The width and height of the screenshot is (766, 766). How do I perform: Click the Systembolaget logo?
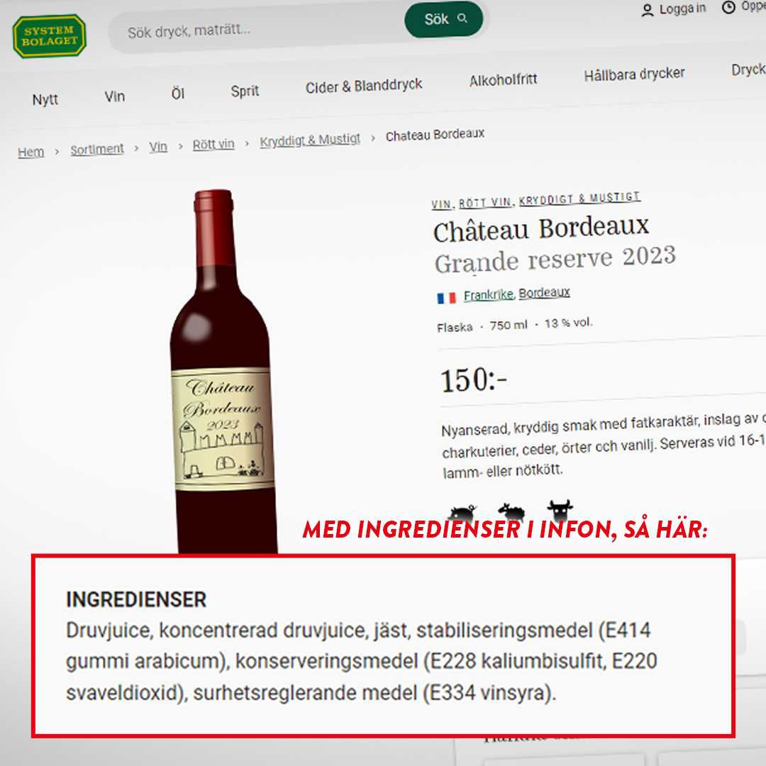tap(50, 36)
